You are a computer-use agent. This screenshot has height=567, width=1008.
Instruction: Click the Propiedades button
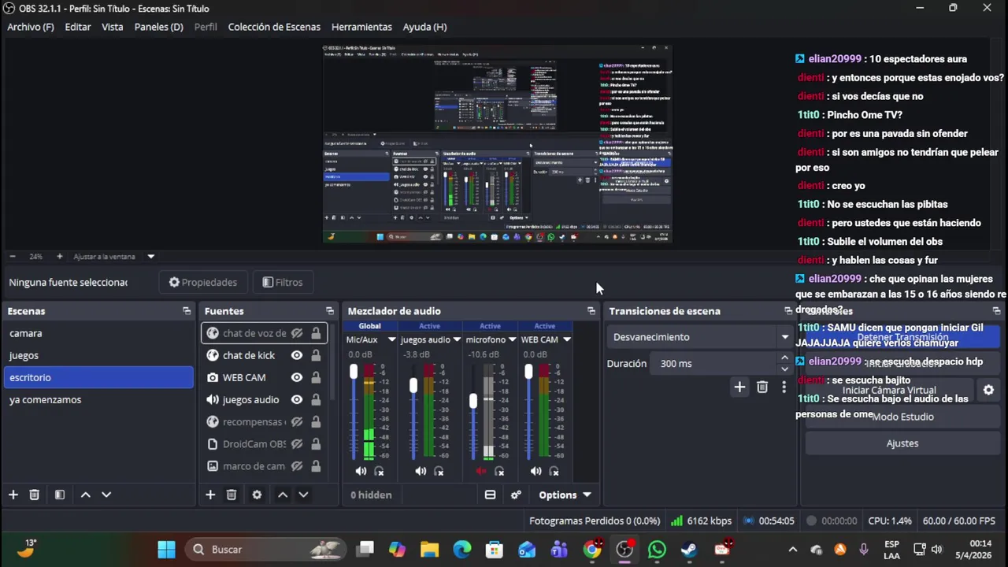[x=203, y=282]
